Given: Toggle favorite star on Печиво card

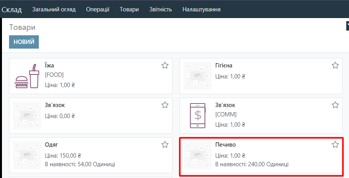Looking at the screenshot, I should pos(335,145).
